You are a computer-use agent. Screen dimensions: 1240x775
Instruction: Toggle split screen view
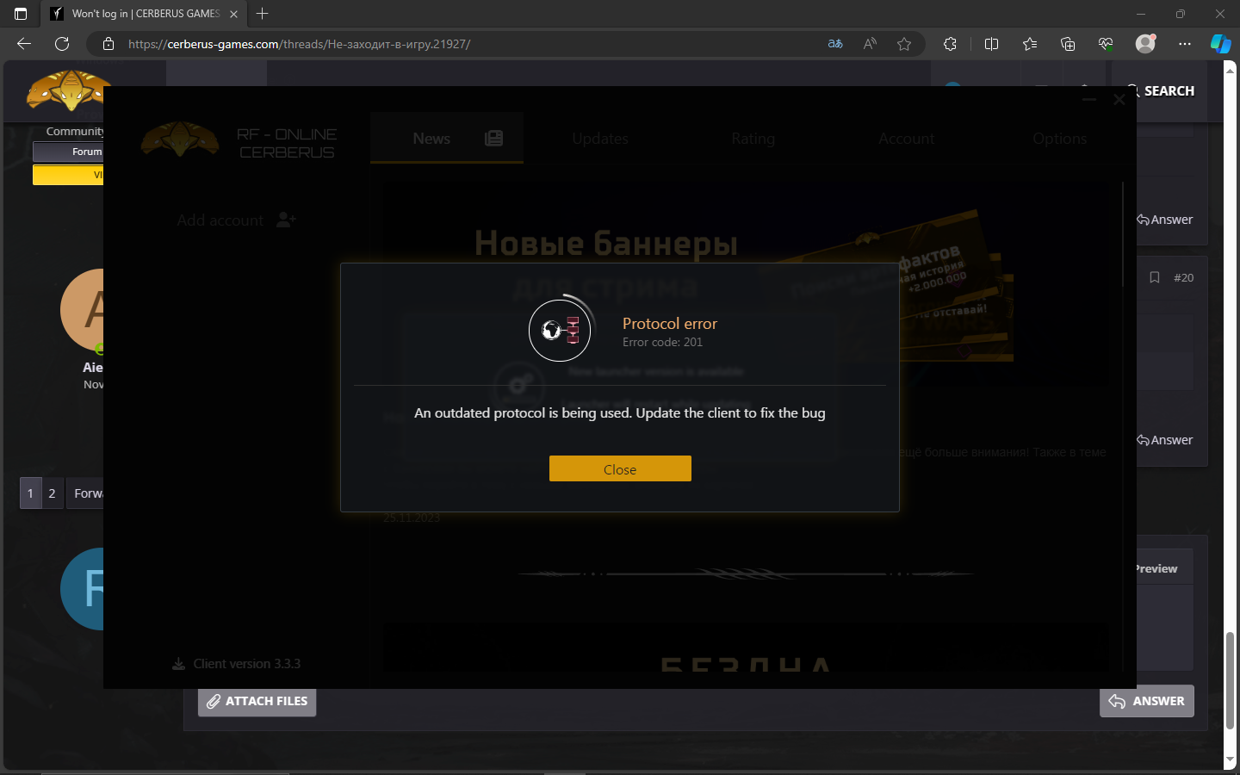[991, 44]
